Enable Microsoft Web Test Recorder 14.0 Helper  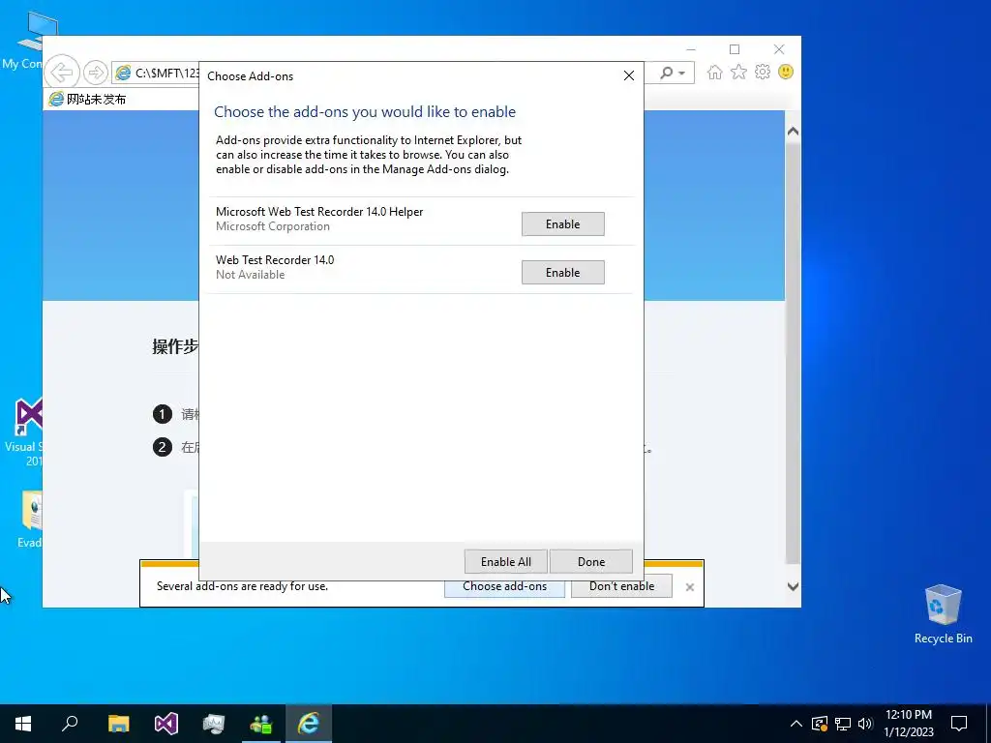point(562,224)
